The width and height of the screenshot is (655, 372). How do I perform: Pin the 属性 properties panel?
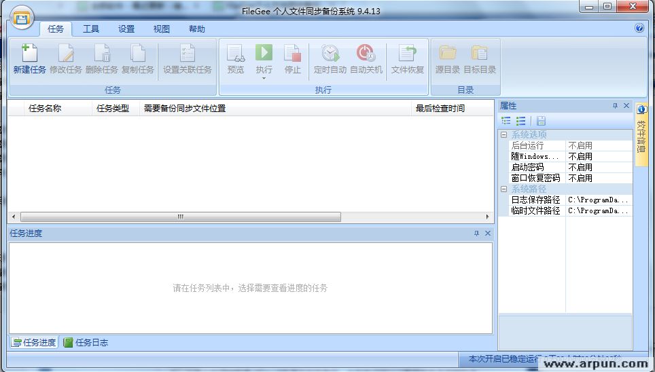(x=615, y=106)
